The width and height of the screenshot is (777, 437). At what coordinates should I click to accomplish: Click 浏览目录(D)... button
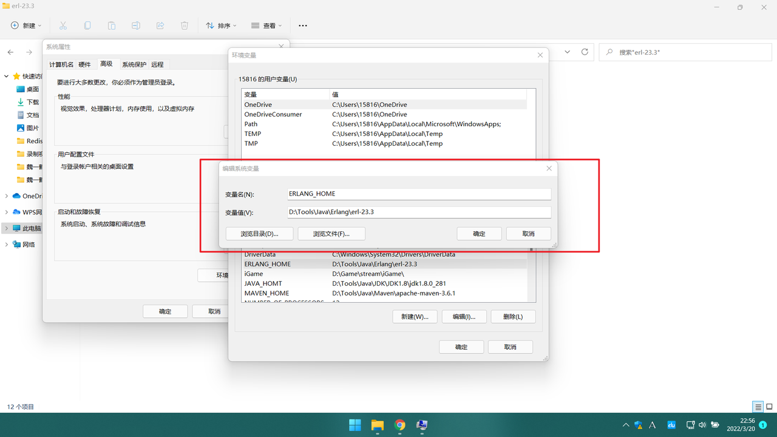click(x=259, y=234)
